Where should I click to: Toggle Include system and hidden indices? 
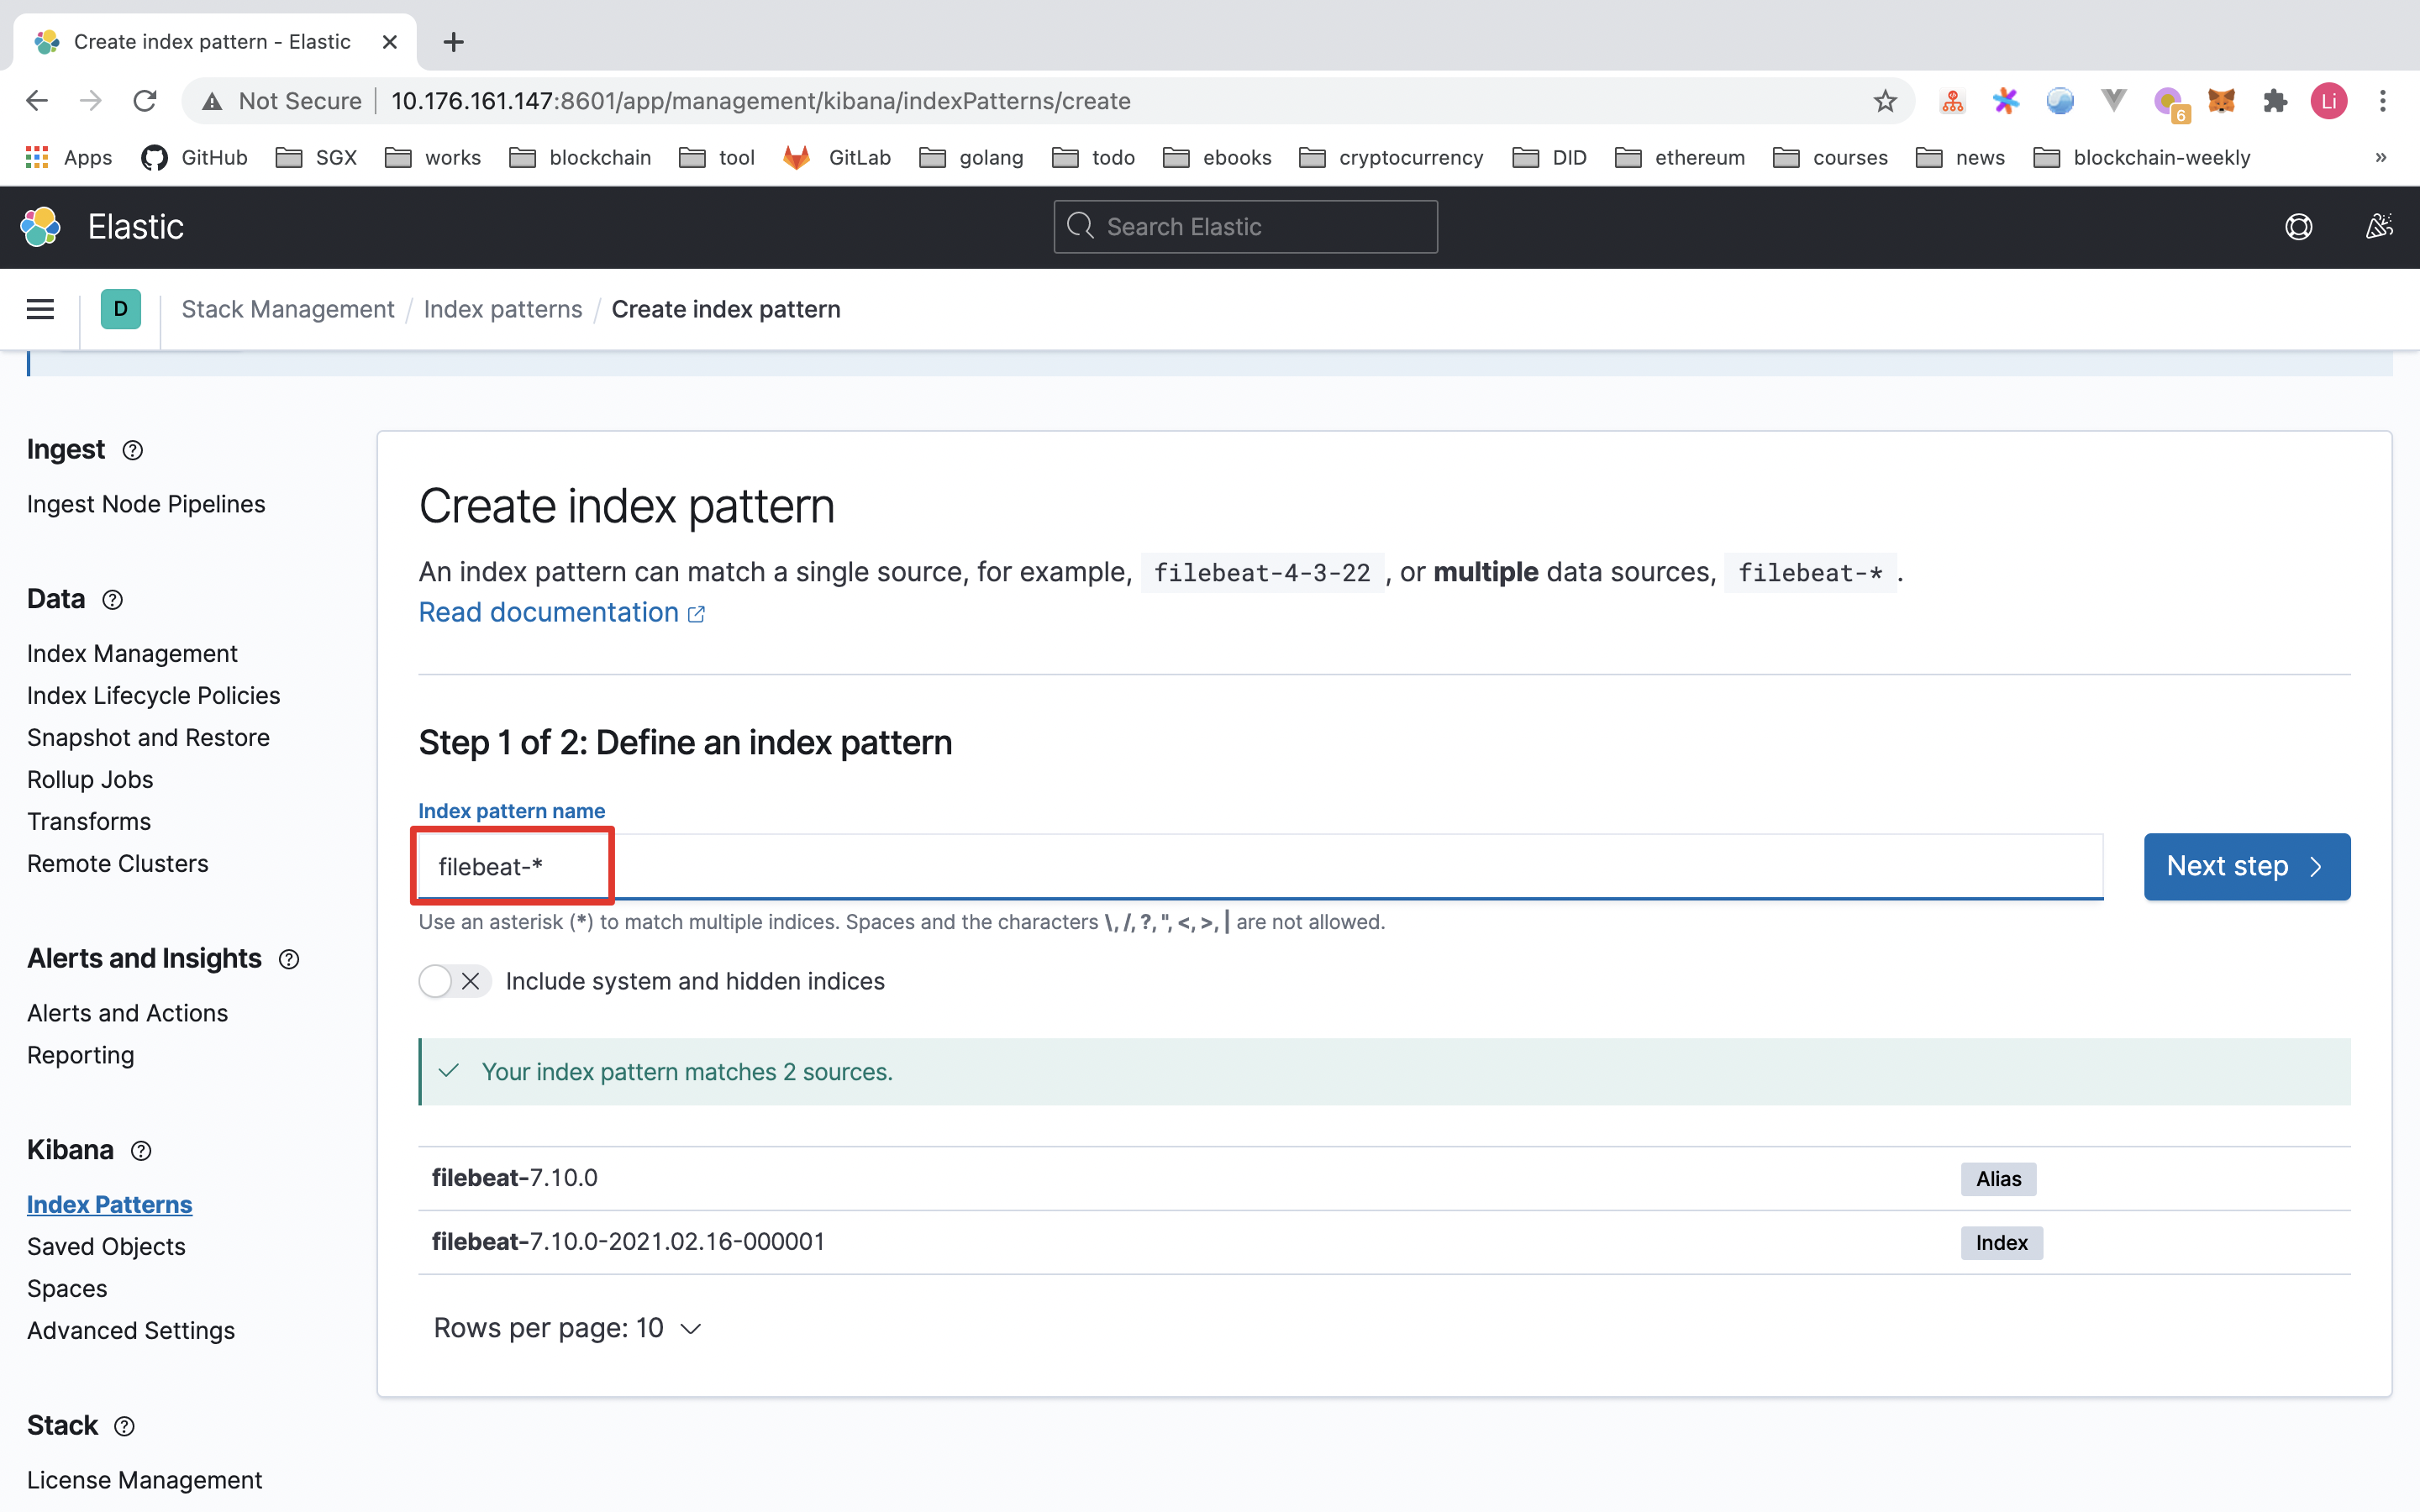(x=454, y=981)
